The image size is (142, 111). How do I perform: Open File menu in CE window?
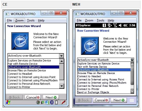[9, 20]
